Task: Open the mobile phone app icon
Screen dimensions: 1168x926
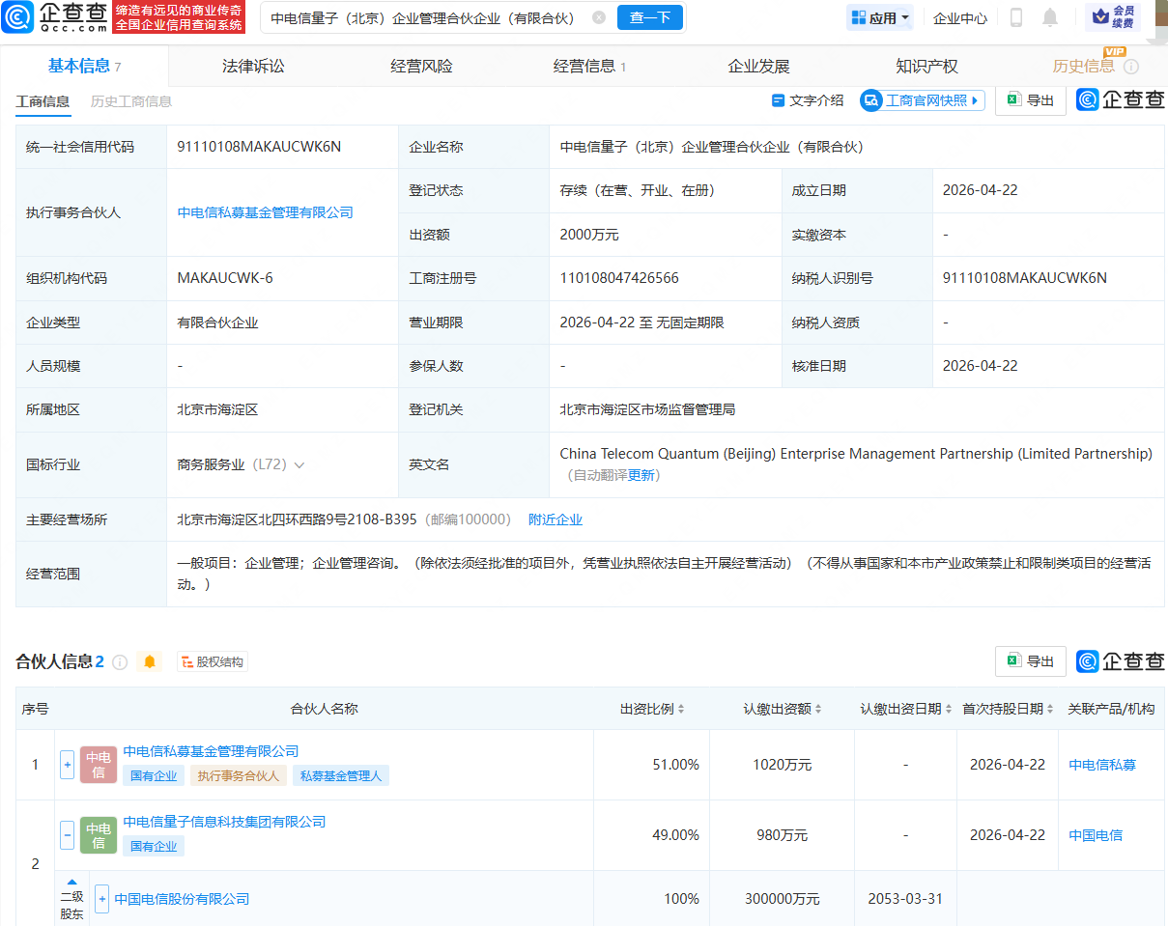Action: 1015,17
